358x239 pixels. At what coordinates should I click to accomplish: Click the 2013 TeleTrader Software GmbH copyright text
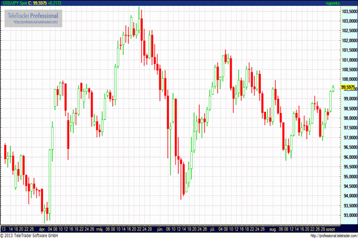(x=33, y=235)
